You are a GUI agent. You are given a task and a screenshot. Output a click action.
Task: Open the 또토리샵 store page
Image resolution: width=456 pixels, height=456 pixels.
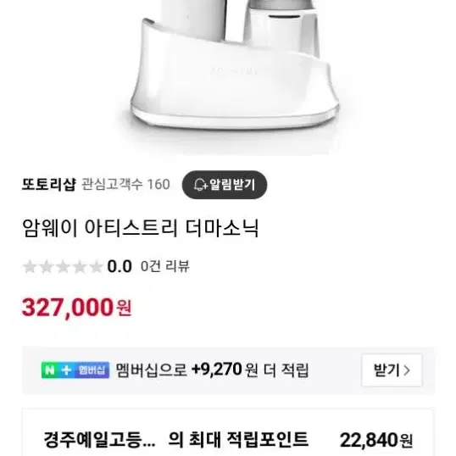48,185
